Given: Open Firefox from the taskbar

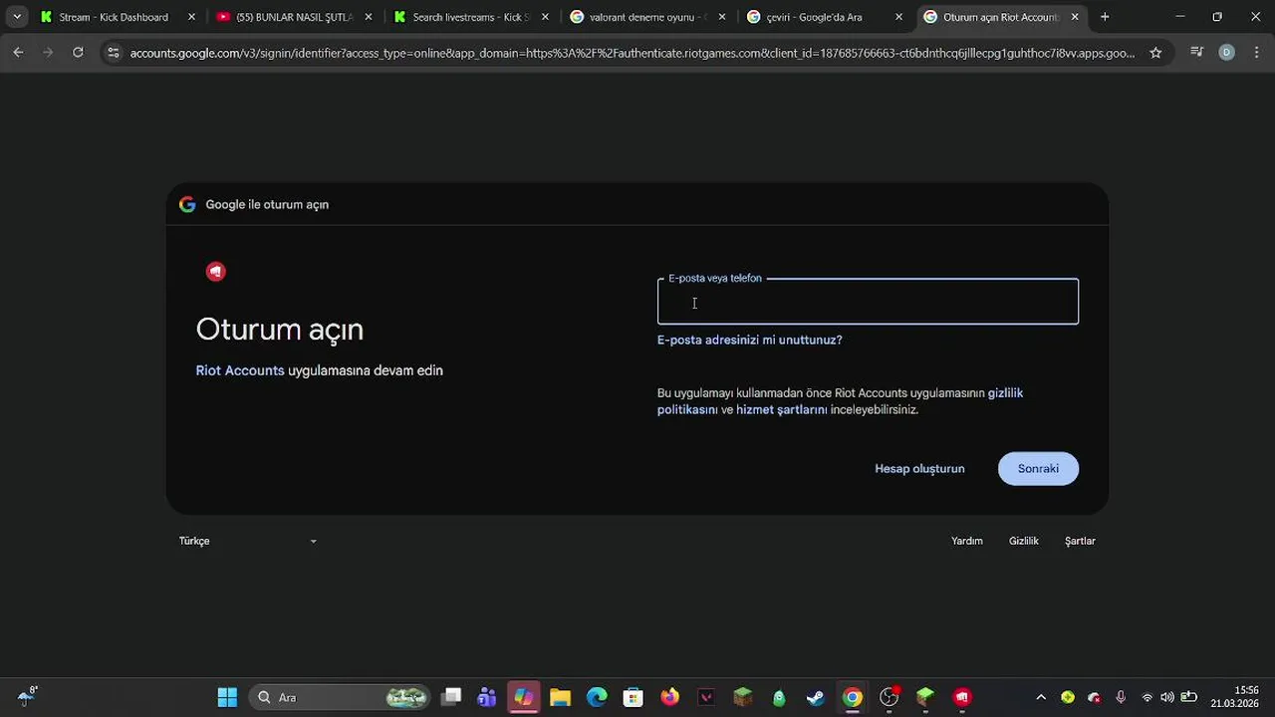Looking at the screenshot, I should pyautogui.click(x=669, y=697).
